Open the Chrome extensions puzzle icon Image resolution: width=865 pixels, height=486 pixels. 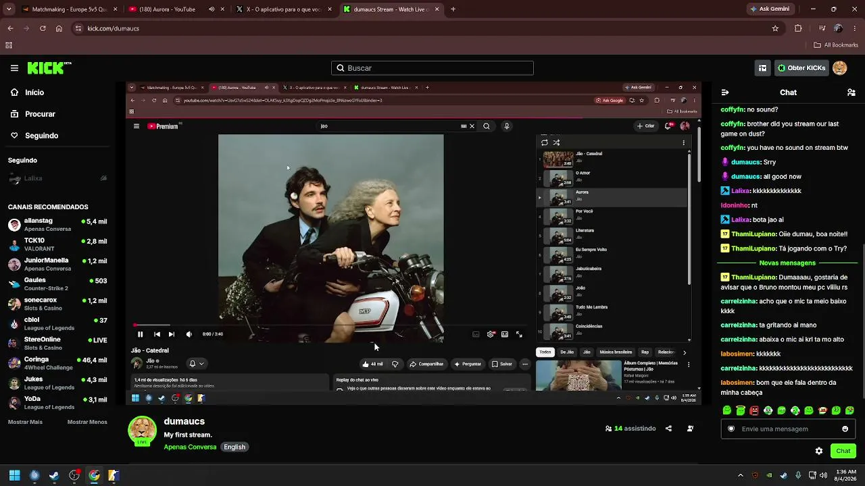798,28
